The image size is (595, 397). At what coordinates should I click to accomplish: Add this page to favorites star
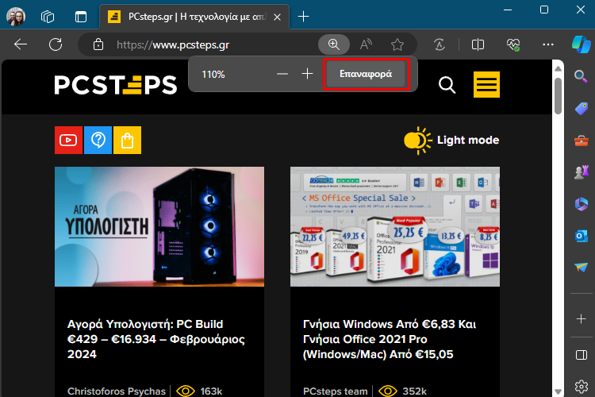coord(397,44)
